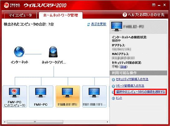The height and width of the screenshot is (126, 170).
Task: Click the 利用可能な操作 section header
Action: click(138, 73)
